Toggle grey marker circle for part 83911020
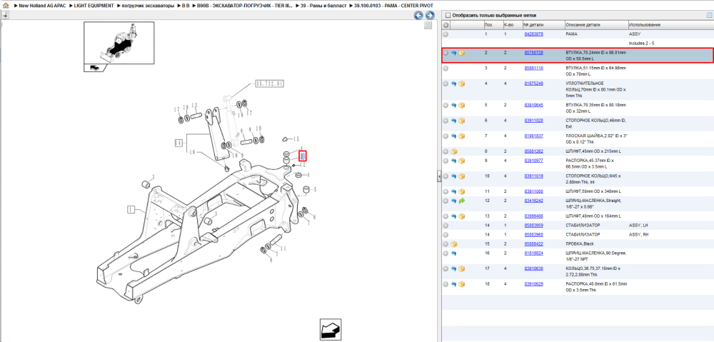The image size is (714, 342). pos(446,121)
